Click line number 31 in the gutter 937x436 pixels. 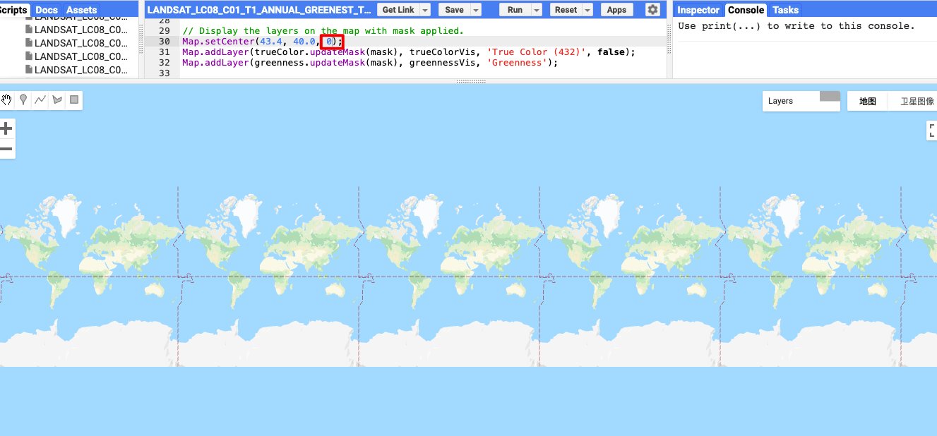pos(165,52)
